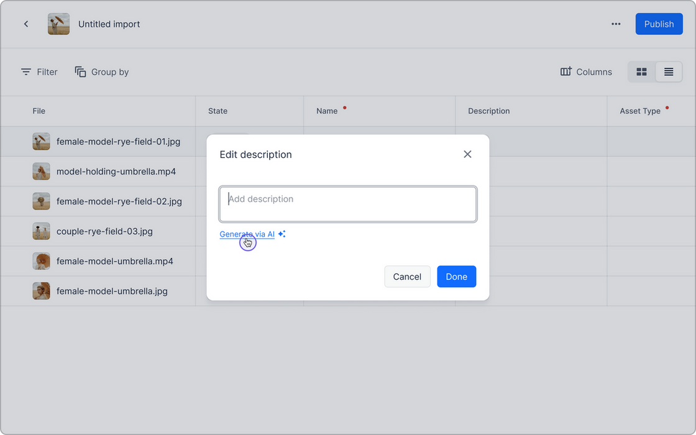Close the Edit description dialog
This screenshot has width=696, height=435.
point(467,154)
